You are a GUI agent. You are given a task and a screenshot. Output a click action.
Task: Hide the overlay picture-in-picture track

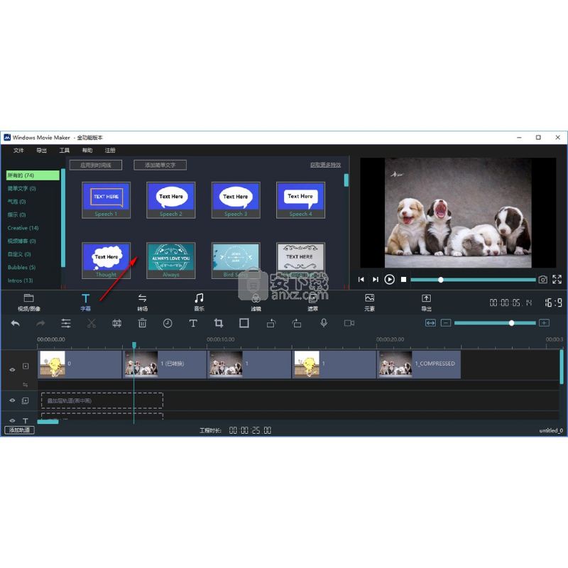(x=12, y=400)
